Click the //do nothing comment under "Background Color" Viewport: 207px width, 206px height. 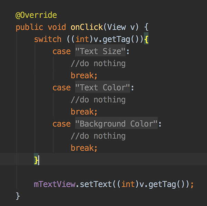[x=98, y=136]
